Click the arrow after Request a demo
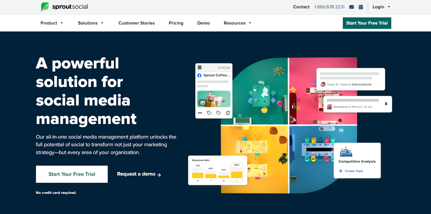431x214 pixels. [x=159, y=175]
